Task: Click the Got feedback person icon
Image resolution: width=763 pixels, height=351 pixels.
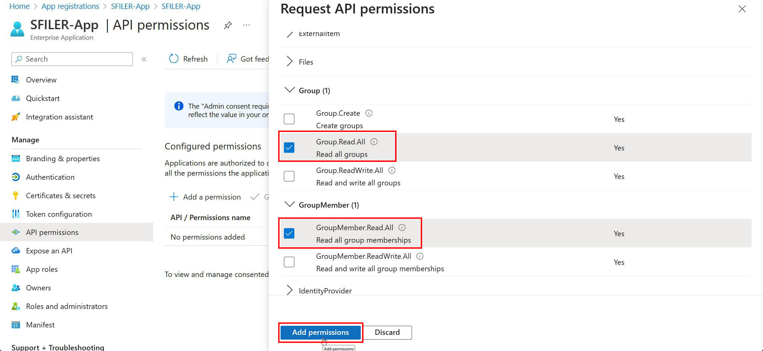Action: 231,59
